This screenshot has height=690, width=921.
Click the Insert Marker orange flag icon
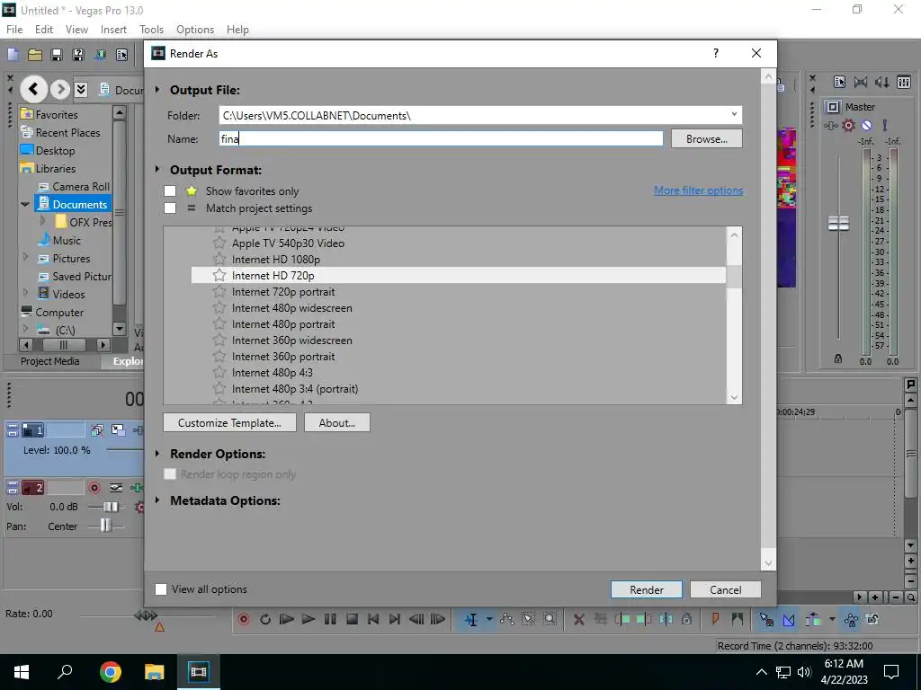point(715,619)
